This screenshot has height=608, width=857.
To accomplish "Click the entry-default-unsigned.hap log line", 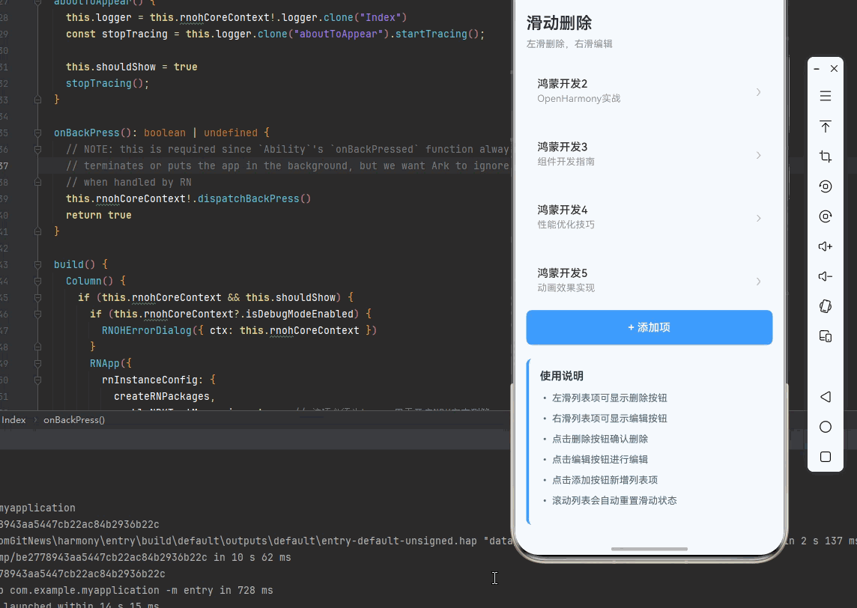I will click(255, 541).
